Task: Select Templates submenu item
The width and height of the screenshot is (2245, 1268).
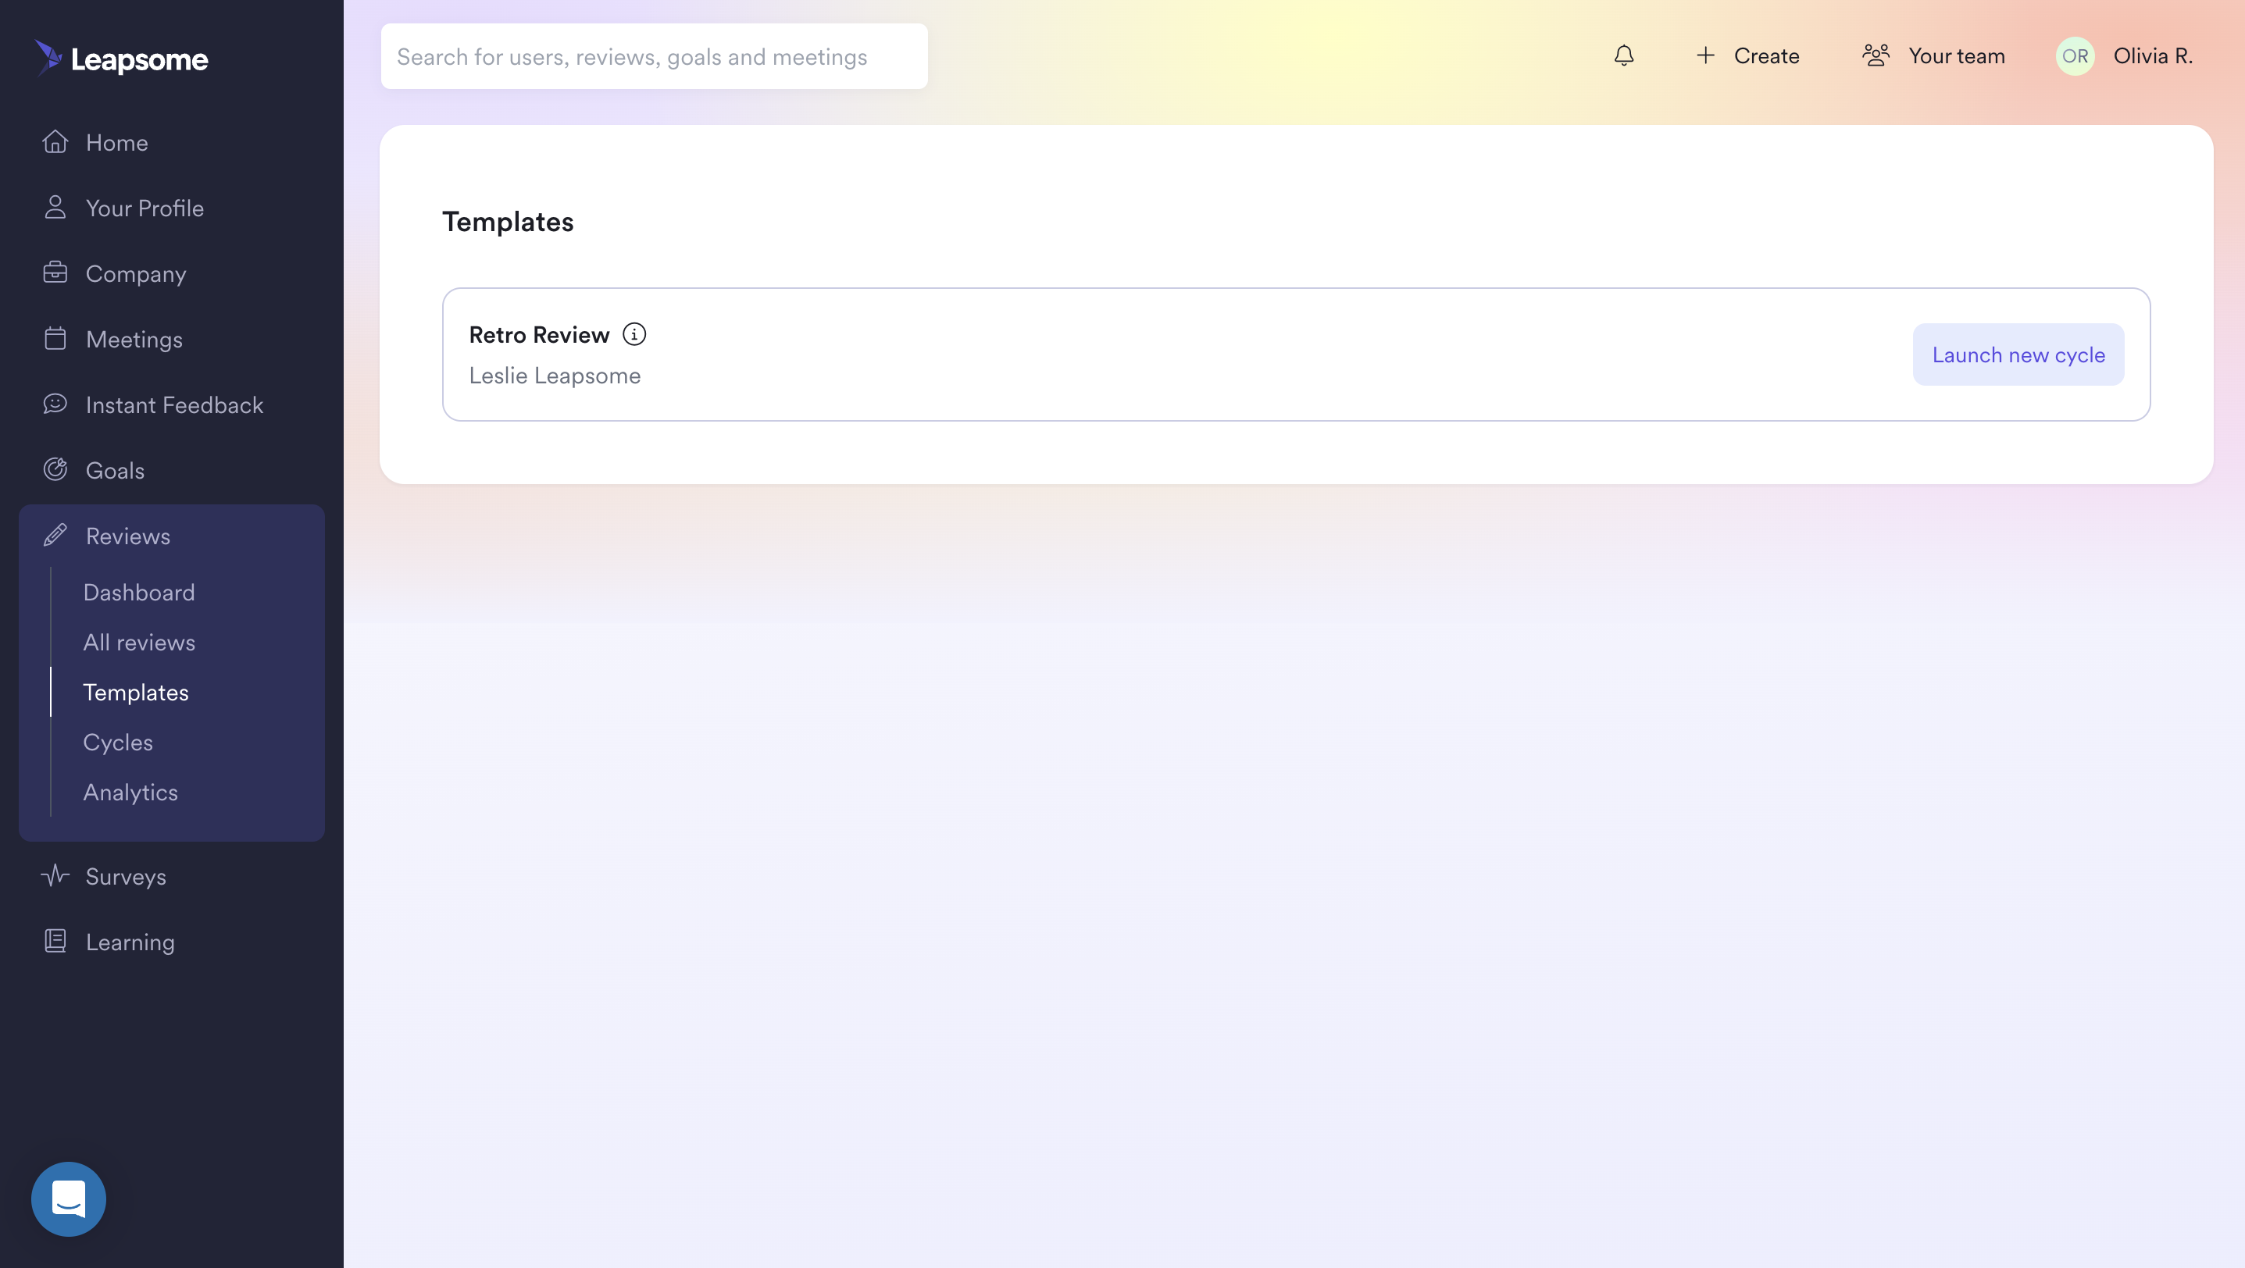Action: tap(135, 693)
